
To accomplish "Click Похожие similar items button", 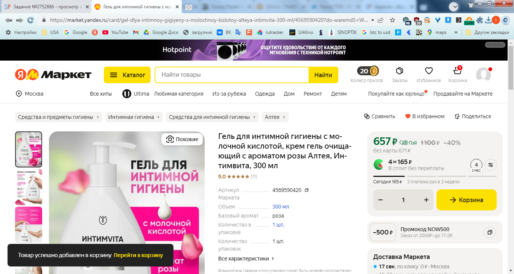I will coord(182,139).
